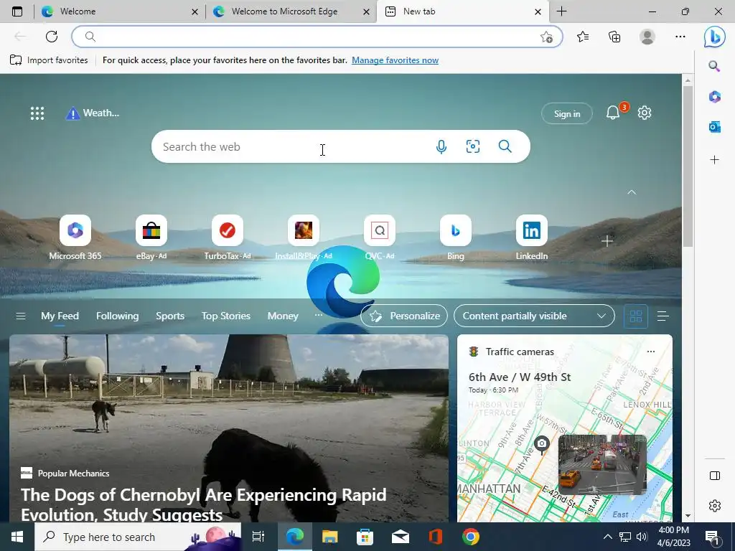Open sidebar settings gear icon
The height and width of the screenshot is (551, 735).
pyautogui.click(x=714, y=506)
